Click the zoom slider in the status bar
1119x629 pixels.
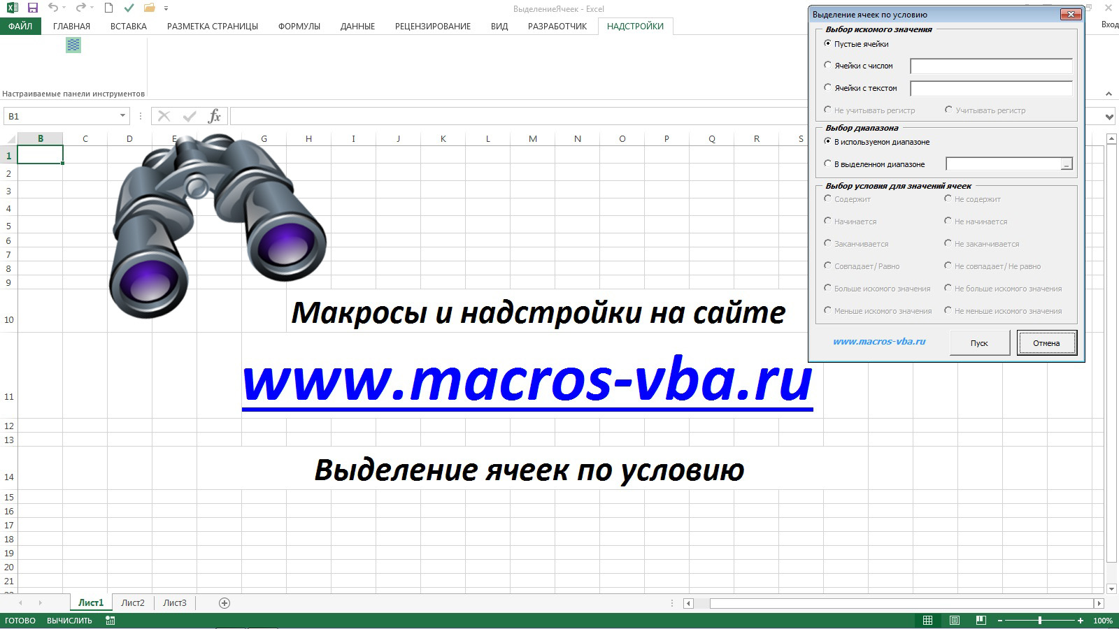tap(1041, 620)
